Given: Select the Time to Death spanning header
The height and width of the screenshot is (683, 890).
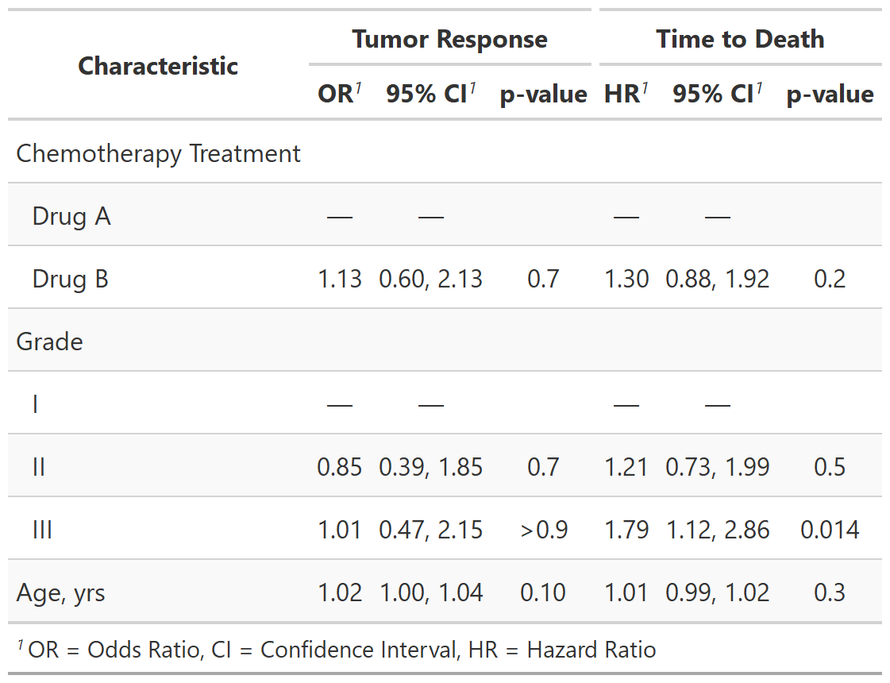Looking at the screenshot, I should pos(740,39).
